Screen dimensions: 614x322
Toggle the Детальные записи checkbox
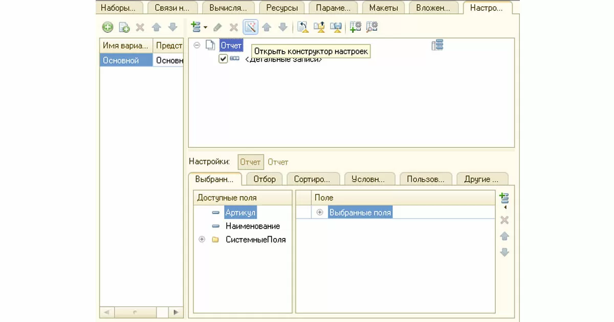pos(223,59)
